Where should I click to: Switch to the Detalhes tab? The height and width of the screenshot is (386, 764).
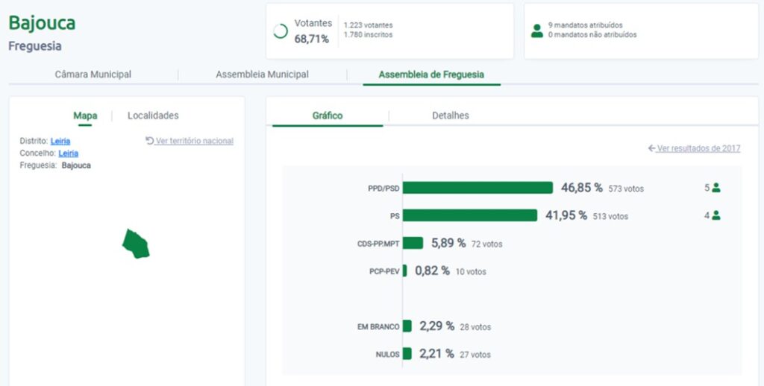[451, 116]
